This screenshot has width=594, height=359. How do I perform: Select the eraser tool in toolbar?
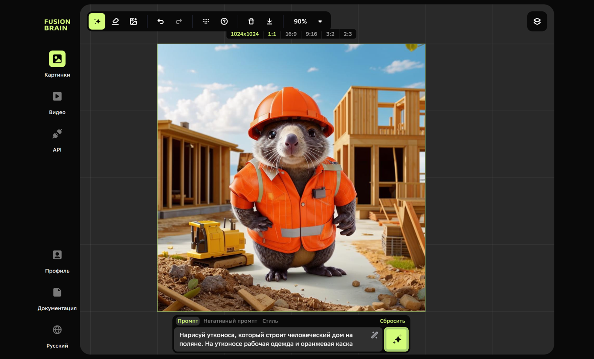click(x=115, y=21)
